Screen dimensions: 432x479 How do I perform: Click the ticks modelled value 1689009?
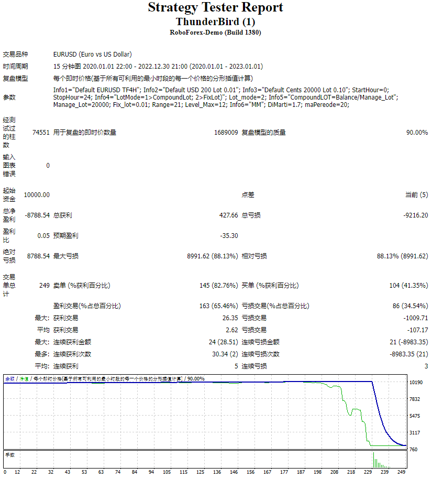(226, 132)
